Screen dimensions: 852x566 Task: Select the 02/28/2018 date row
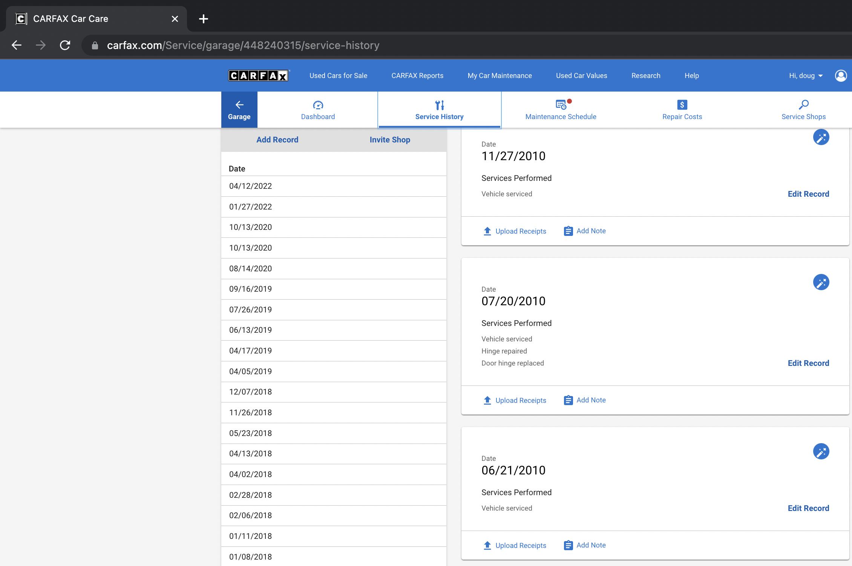click(334, 495)
